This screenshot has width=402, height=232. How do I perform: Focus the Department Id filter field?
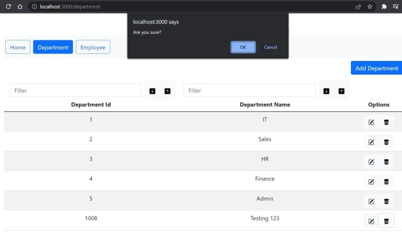coord(76,91)
